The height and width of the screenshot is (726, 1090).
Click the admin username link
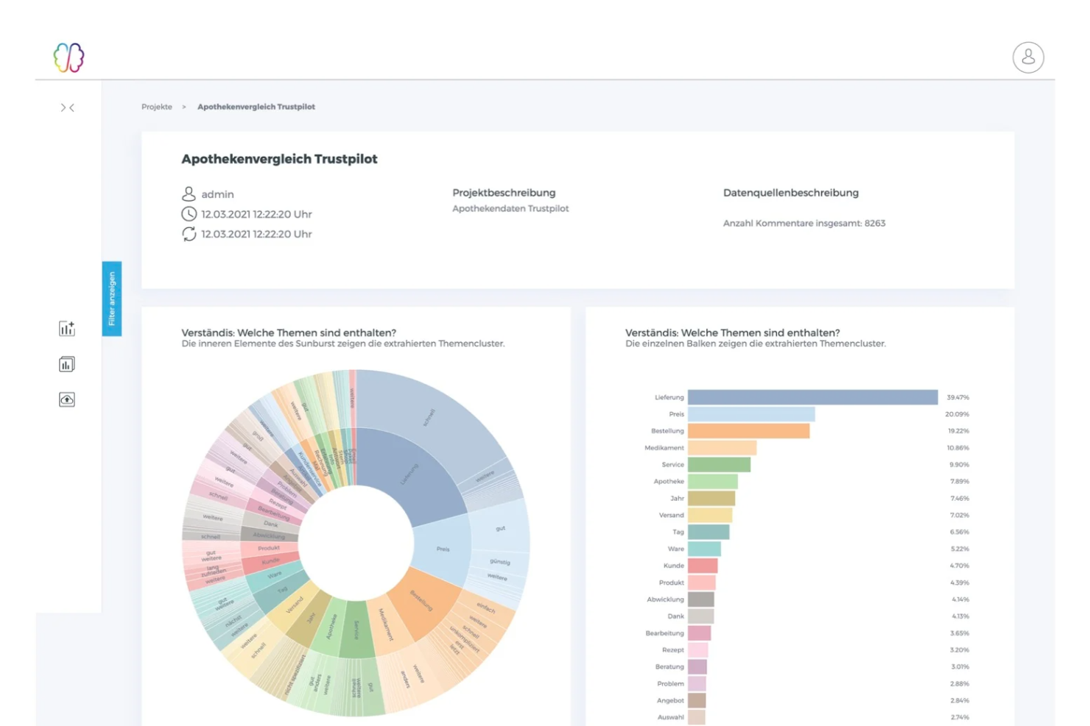point(218,194)
